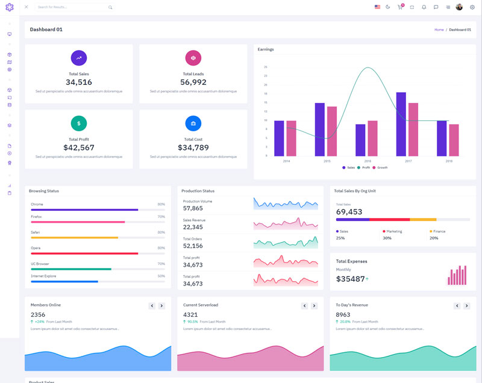Viewport: 482px width, 383px height.
Task: Click the notifications bell icon
Action: pyautogui.click(x=424, y=7)
